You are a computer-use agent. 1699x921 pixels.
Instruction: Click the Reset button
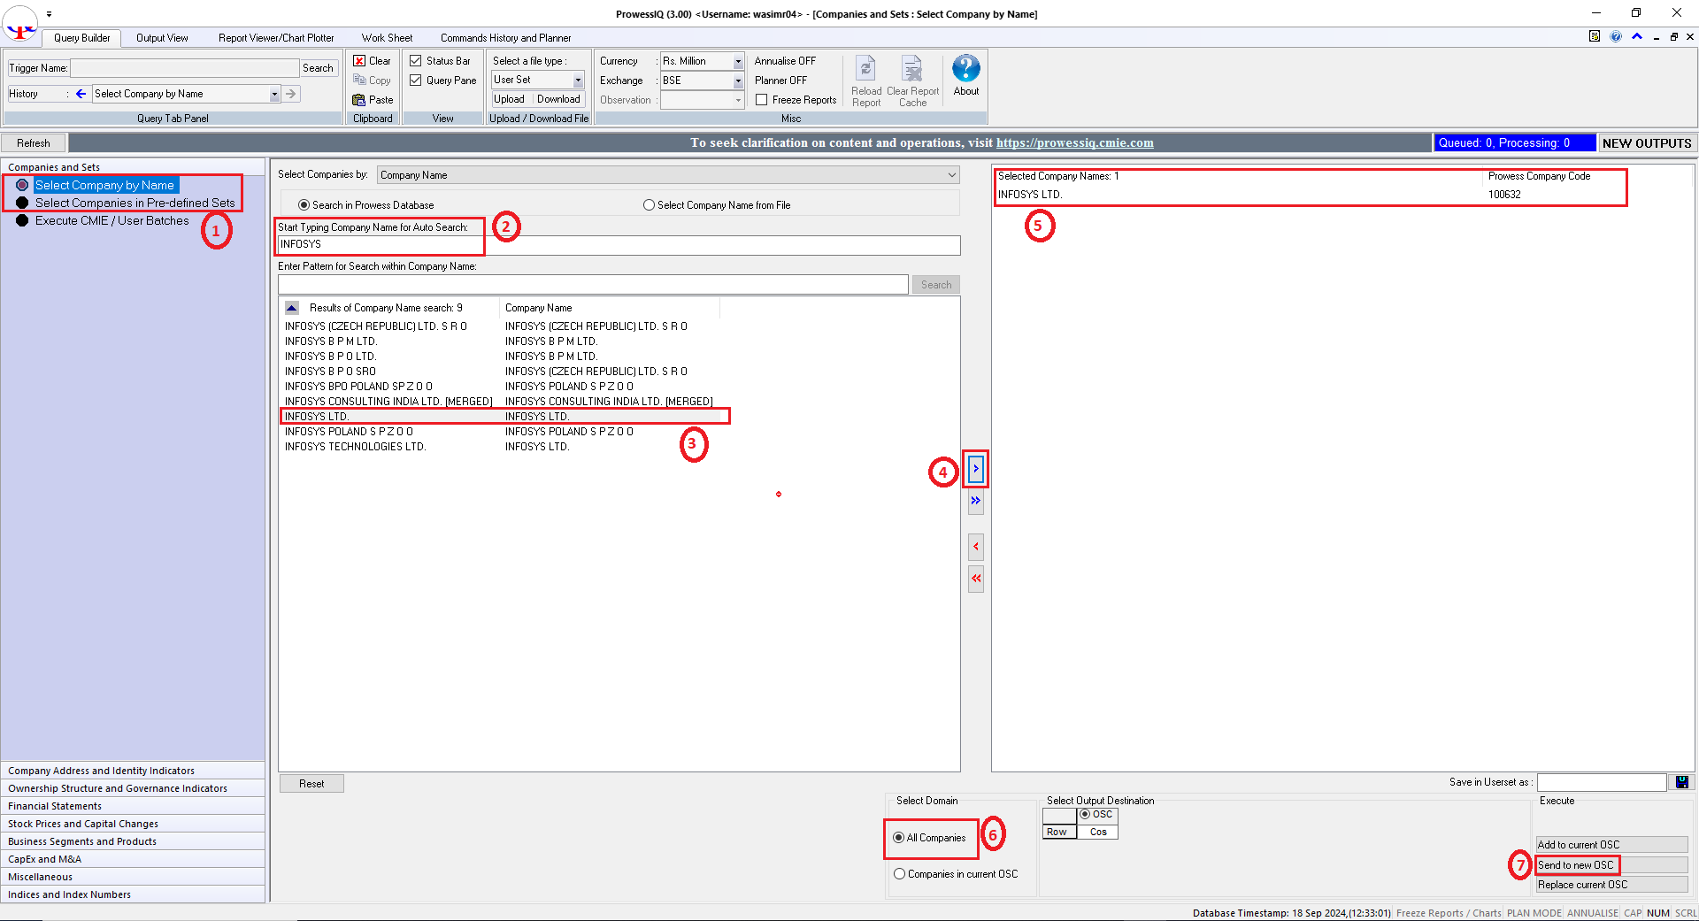coord(311,784)
